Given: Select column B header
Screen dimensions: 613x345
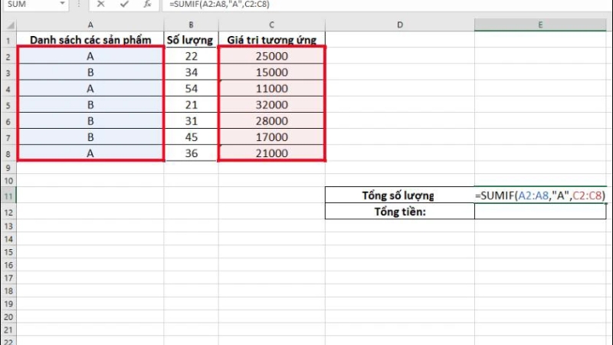Looking at the screenshot, I should pos(191,25).
